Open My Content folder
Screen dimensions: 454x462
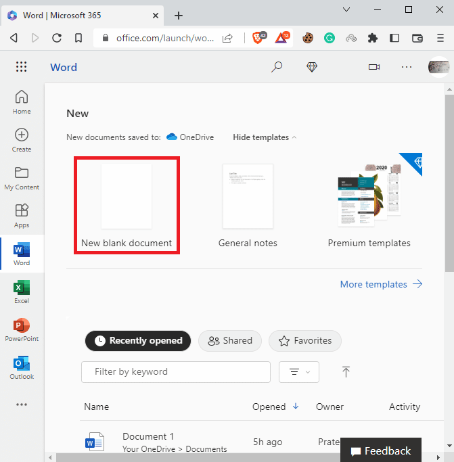point(22,179)
